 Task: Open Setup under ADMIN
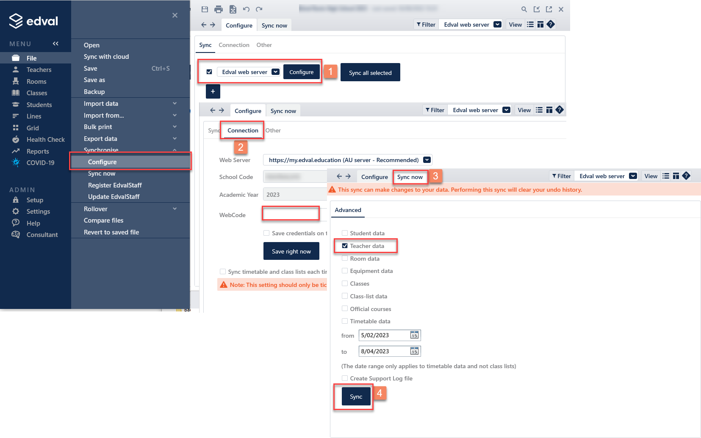tap(36, 200)
